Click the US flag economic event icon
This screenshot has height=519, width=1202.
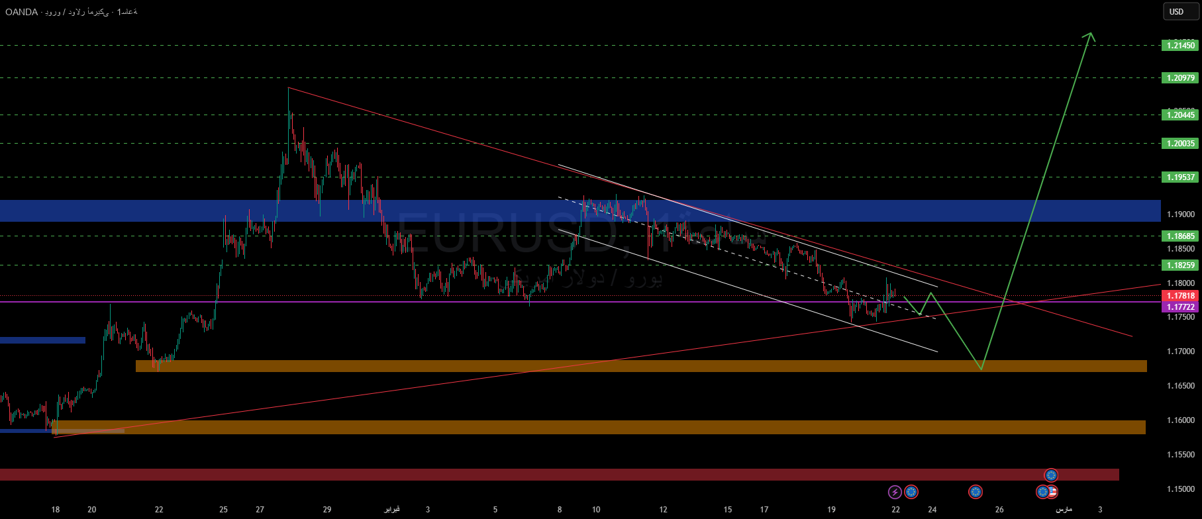[x=1052, y=492]
